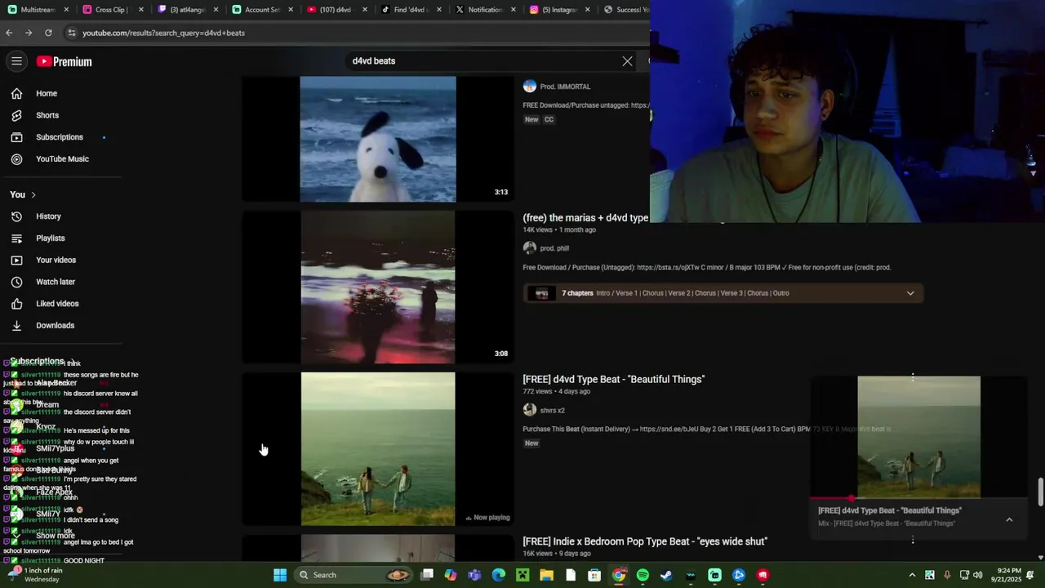Reload the YouTube page
The image size is (1045, 588).
point(48,33)
